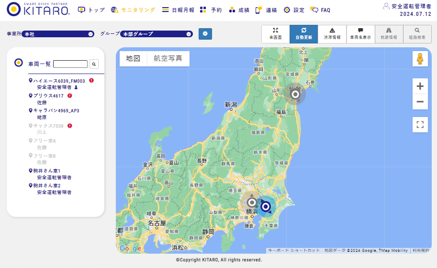The height and width of the screenshot is (268, 437).
Task: Click pin icon of キャラバン4969_AP3
Action: coord(30,110)
